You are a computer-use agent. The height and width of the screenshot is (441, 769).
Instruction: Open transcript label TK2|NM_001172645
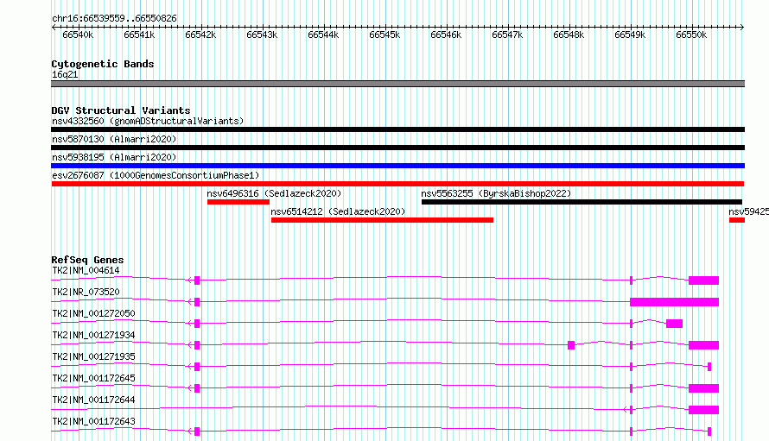(x=93, y=378)
